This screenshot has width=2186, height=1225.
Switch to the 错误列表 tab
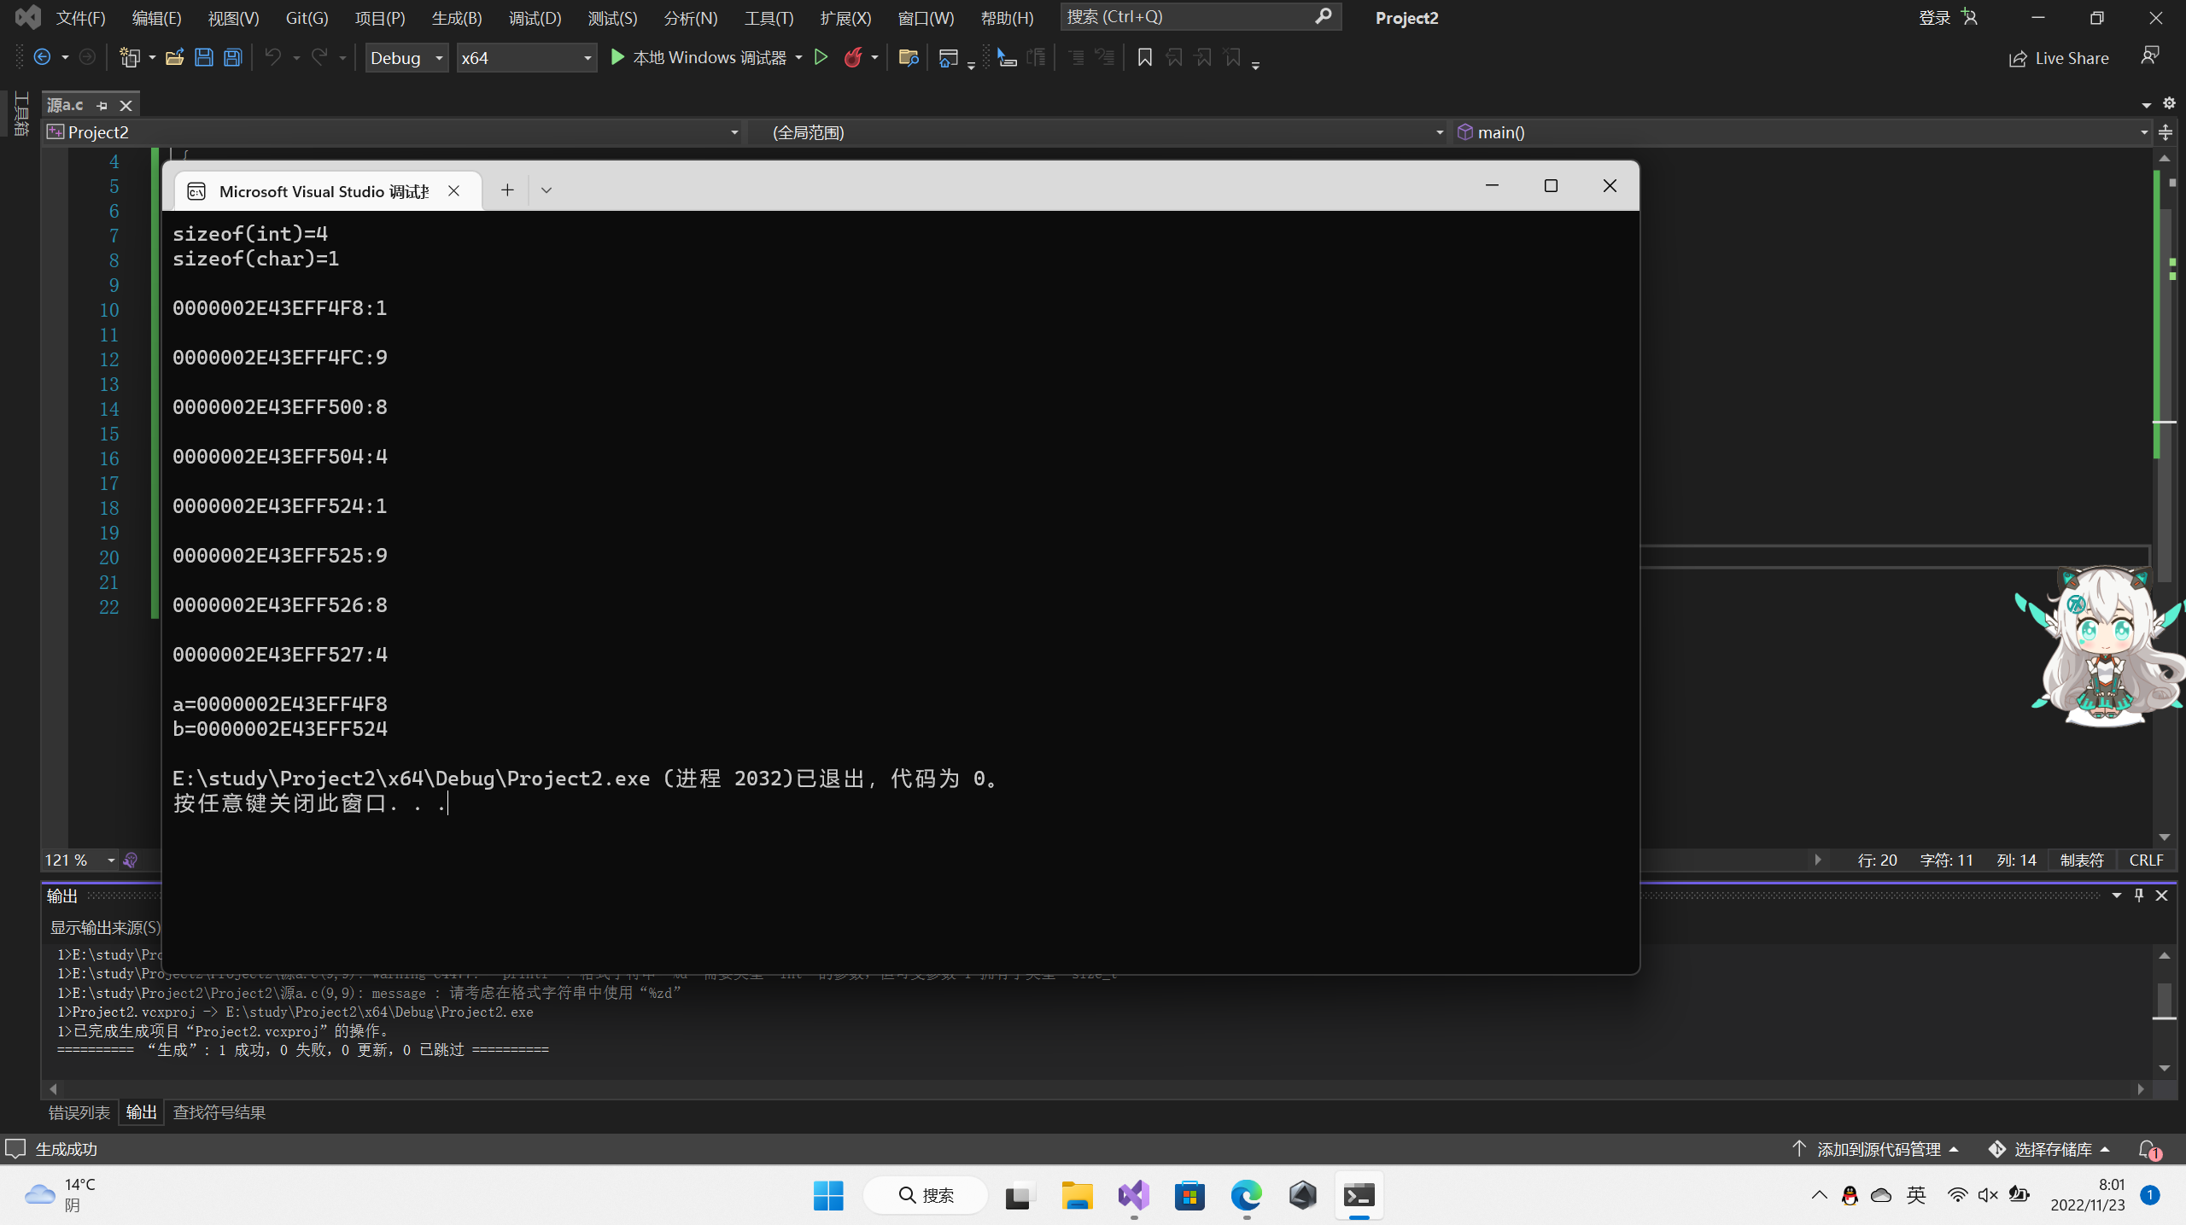(79, 1112)
